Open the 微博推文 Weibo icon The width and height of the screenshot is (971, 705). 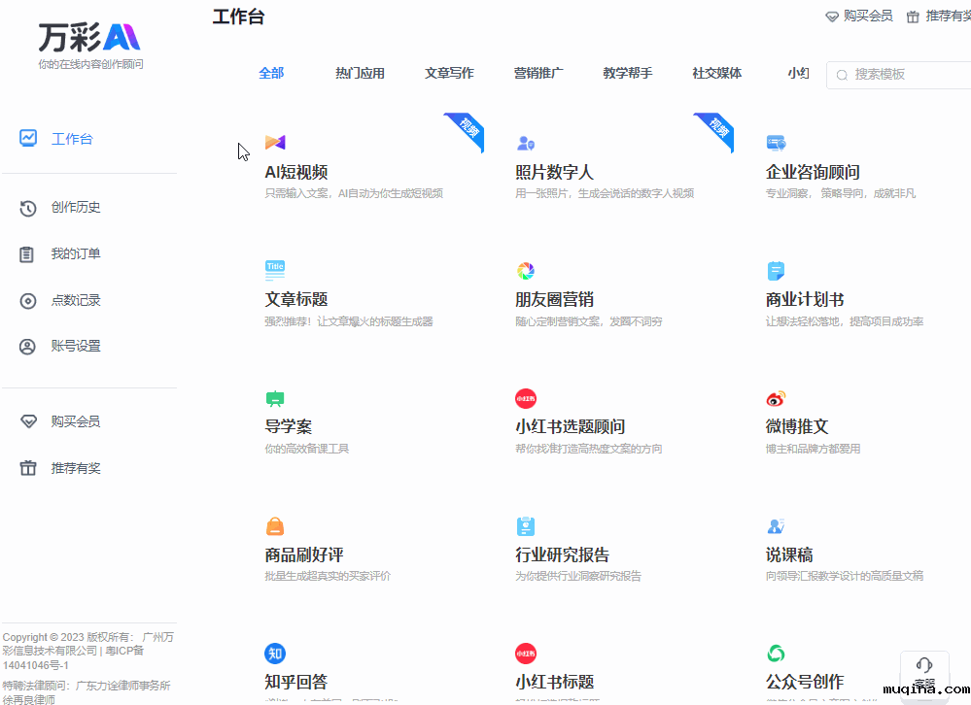point(776,398)
